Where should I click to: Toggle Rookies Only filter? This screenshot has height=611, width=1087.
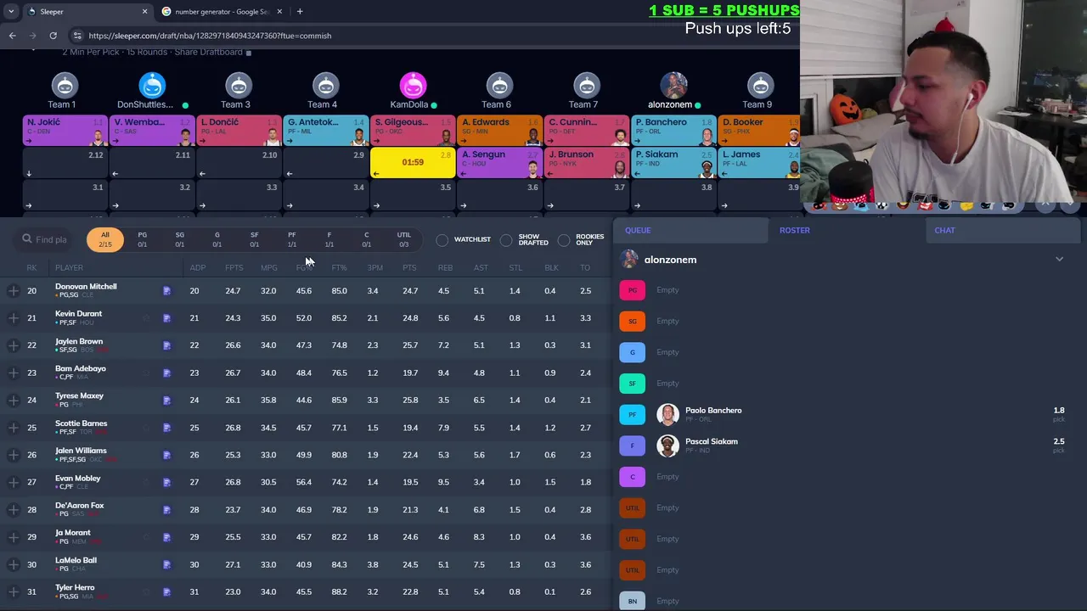pyautogui.click(x=564, y=240)
